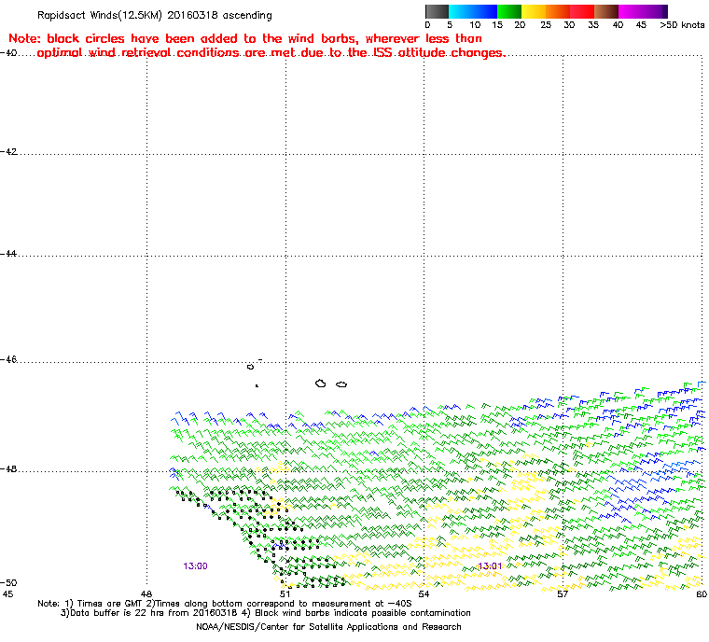This screenshot has height=642, width=709.
Task: Click the '54' longitude label
Action: [x=424, y=594]
